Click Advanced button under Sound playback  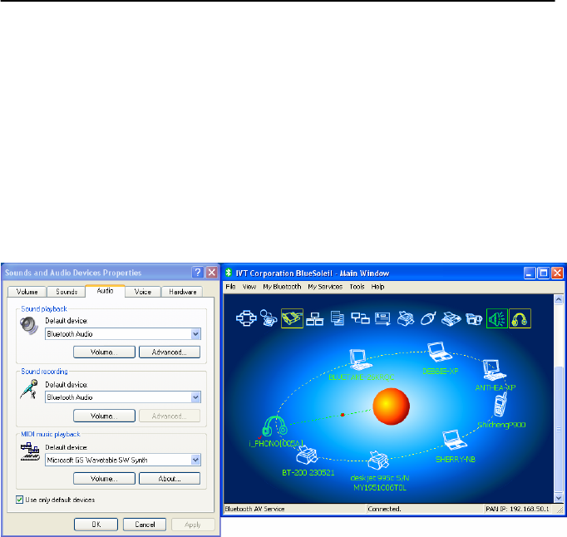coord(170,352)
